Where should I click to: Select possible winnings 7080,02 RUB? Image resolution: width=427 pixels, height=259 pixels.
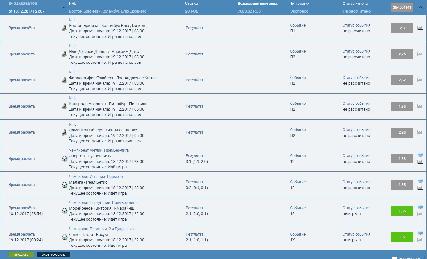[x=249, y=11]
